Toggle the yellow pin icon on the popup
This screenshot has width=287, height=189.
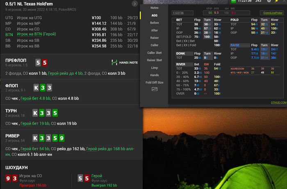click(276, 1)
